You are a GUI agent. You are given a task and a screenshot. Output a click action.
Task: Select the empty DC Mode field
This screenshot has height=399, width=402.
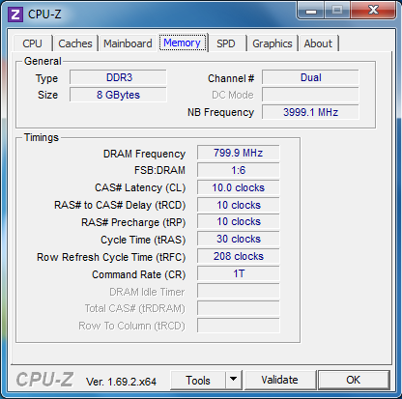(310, 95)
